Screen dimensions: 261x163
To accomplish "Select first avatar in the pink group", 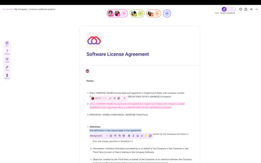I will (x=111, y=13).
